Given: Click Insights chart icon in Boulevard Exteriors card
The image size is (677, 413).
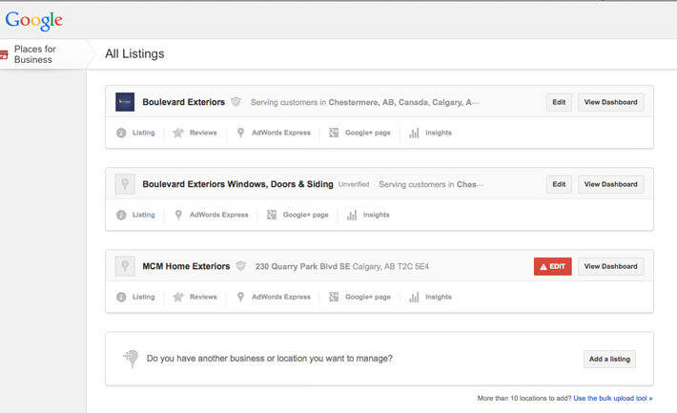Looking at the screenshot, I should 414,133.
